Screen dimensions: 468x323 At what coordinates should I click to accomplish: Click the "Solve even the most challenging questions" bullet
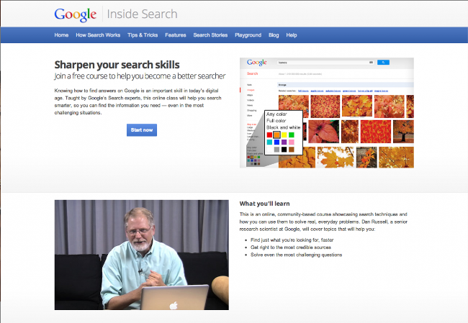(297, 255)
